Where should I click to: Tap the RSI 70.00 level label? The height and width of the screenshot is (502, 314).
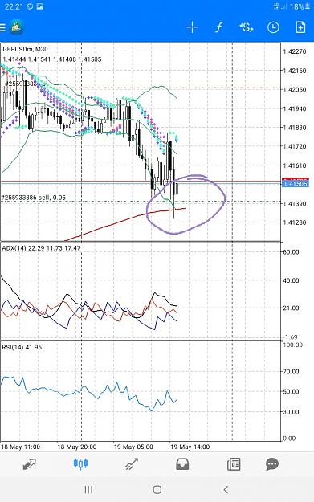(291, 372)
